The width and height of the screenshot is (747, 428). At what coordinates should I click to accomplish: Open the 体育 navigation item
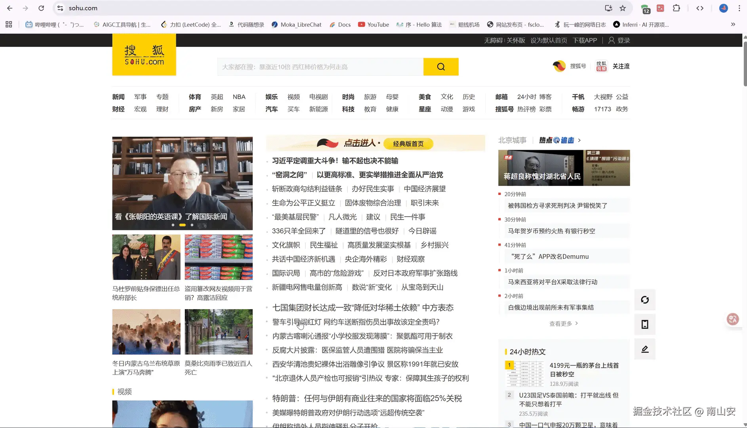[195, 97]
